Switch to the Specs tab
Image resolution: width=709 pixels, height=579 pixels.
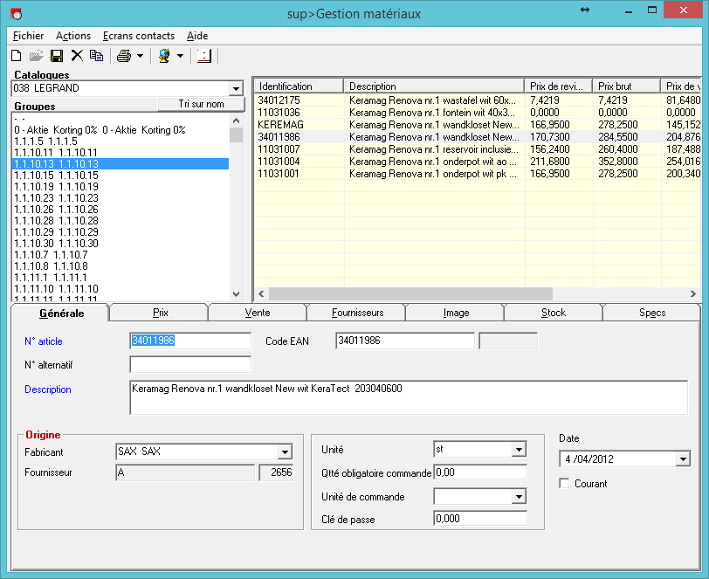tap(652, 313)
